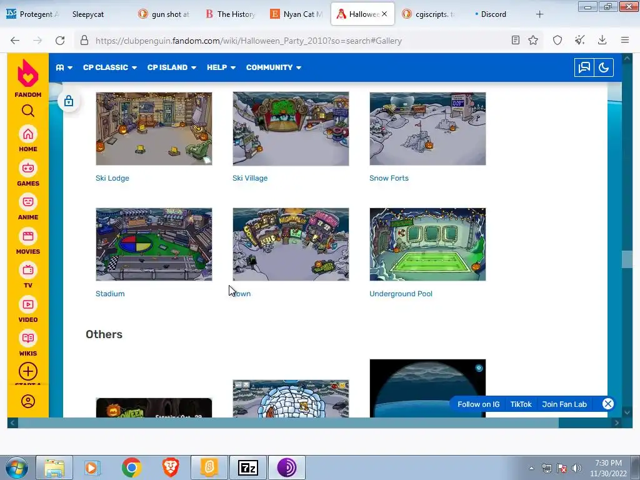Viewport: 640px width, 480px height.
Task: Open the Stadium link
Action: pos(110,294)
